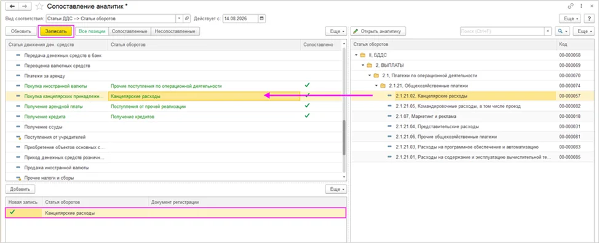Click Сопоставлено check mark for Получение арендной платы
Screen dimensions: 599x243
pos(307,105)
